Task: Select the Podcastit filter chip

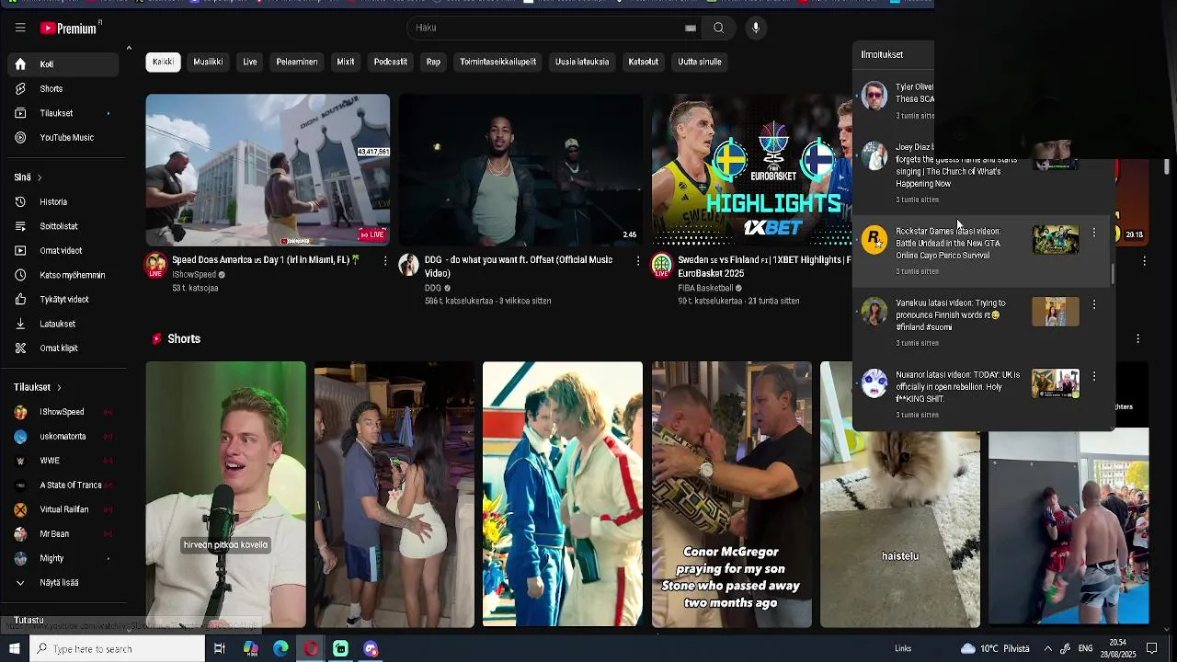Action: [391, 62]
